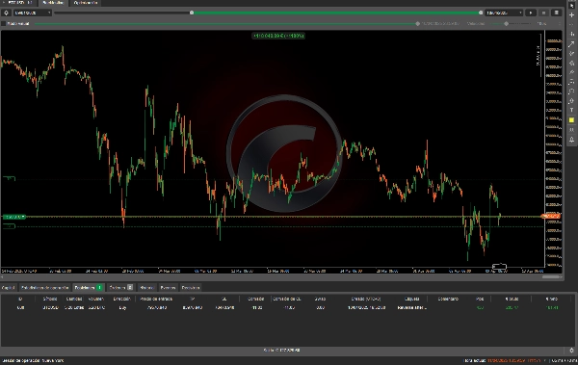Open the last tab after Eventos
The height and width of the screenshot is (365, 578).
pos(190,288)
